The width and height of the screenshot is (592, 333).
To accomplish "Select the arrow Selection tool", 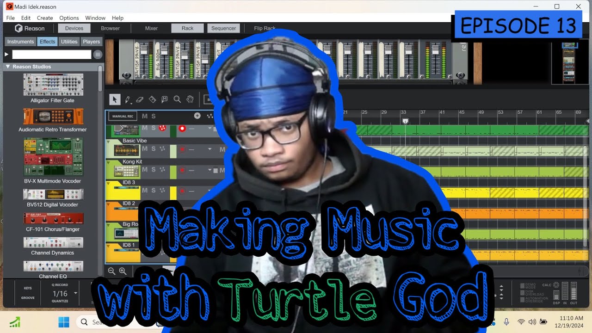I will coord(115,99).
